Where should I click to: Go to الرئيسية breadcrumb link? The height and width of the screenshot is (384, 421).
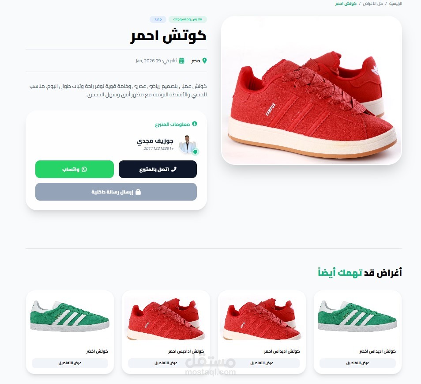pos(395,4)
